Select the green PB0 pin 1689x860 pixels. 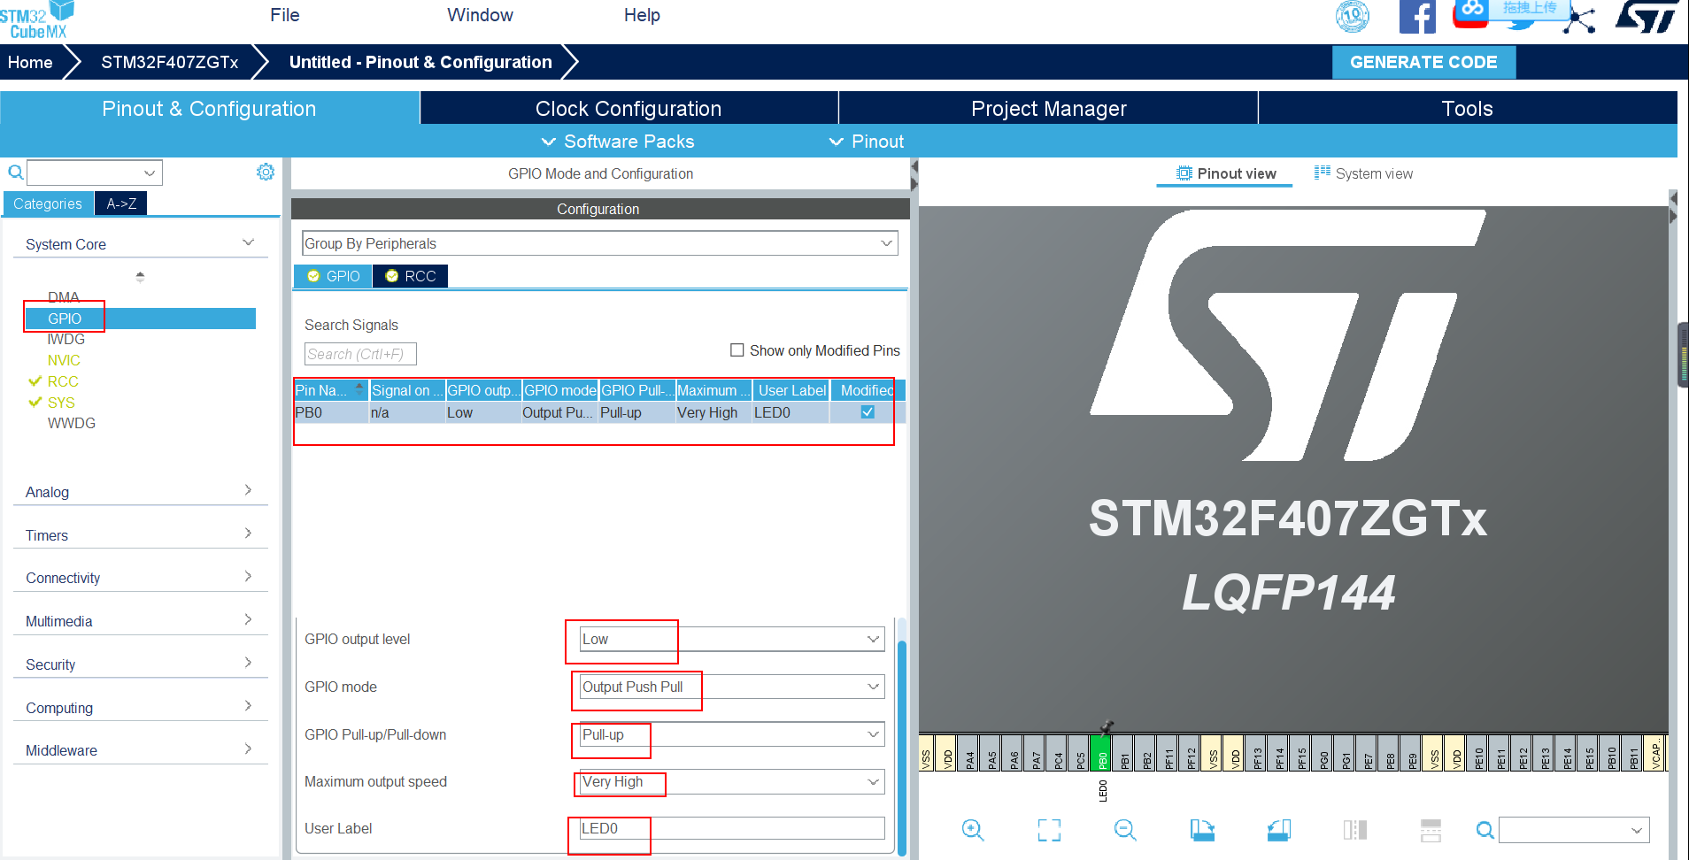click(x=1102, y=753)
